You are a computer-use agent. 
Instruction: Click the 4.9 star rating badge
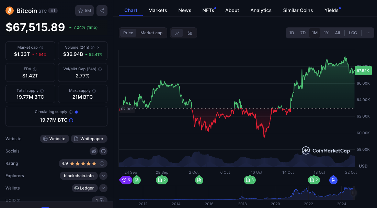pos(83,163)
